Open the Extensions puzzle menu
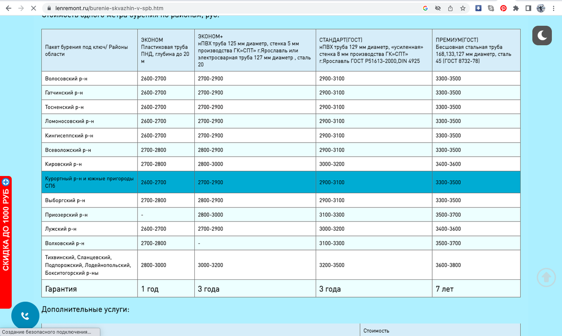Image resolution: width=562 pixels, height=336 pixels. pos(516,8)
